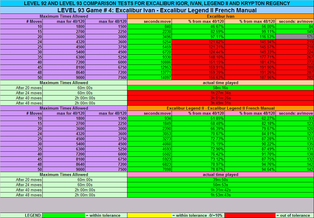Select the cell showing 14097

point(149,77)
